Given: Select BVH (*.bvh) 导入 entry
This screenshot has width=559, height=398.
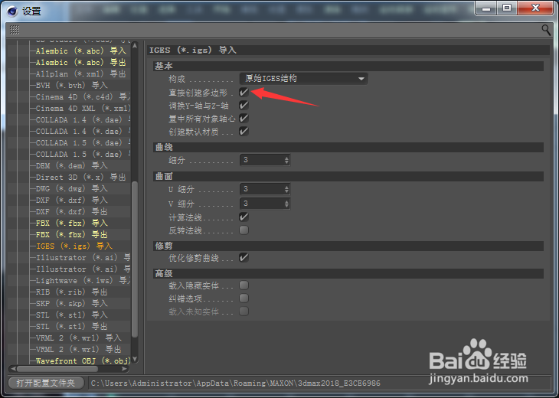Looking at the screenshot, I should (72, 86).
